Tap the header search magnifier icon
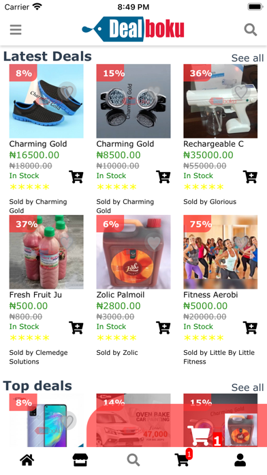The height and width of the screenshot is (475, 267). coord(251,30)
